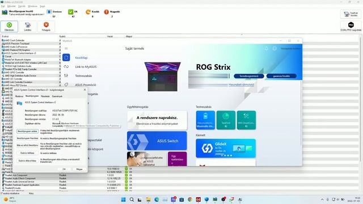Click the Verzió column header in DUMo list
The height and width of the screenshot is (204, 363).
109,36
